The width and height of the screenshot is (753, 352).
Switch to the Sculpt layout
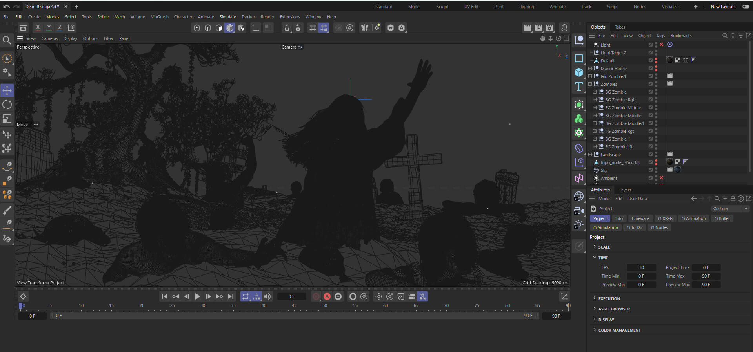pos(442,7)
